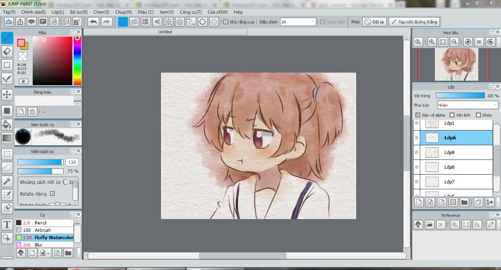Delete the palette color via trash icon
The height and width of the screenshot is (270, 501).
coord(32,112)
